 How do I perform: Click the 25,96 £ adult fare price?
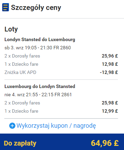[110, 56]
